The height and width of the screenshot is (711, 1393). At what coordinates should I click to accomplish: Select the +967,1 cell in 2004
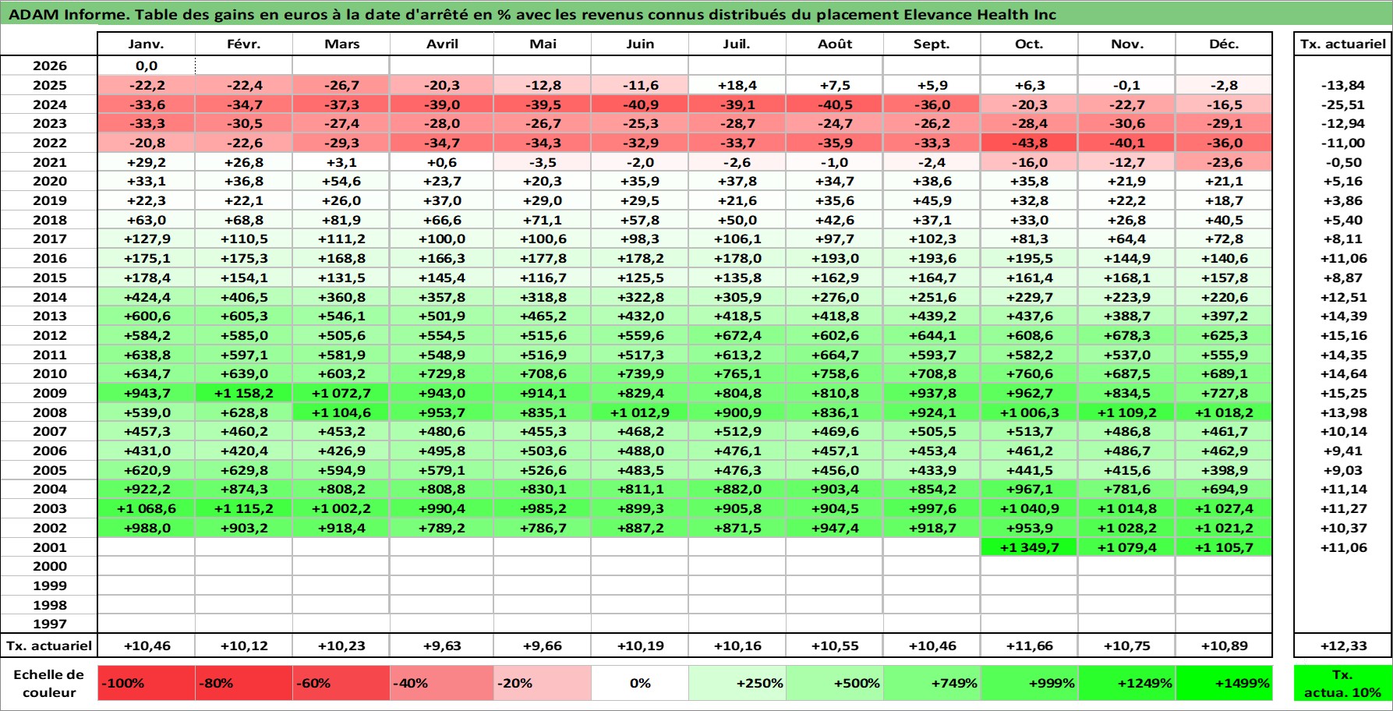[x=1030, y=490]
